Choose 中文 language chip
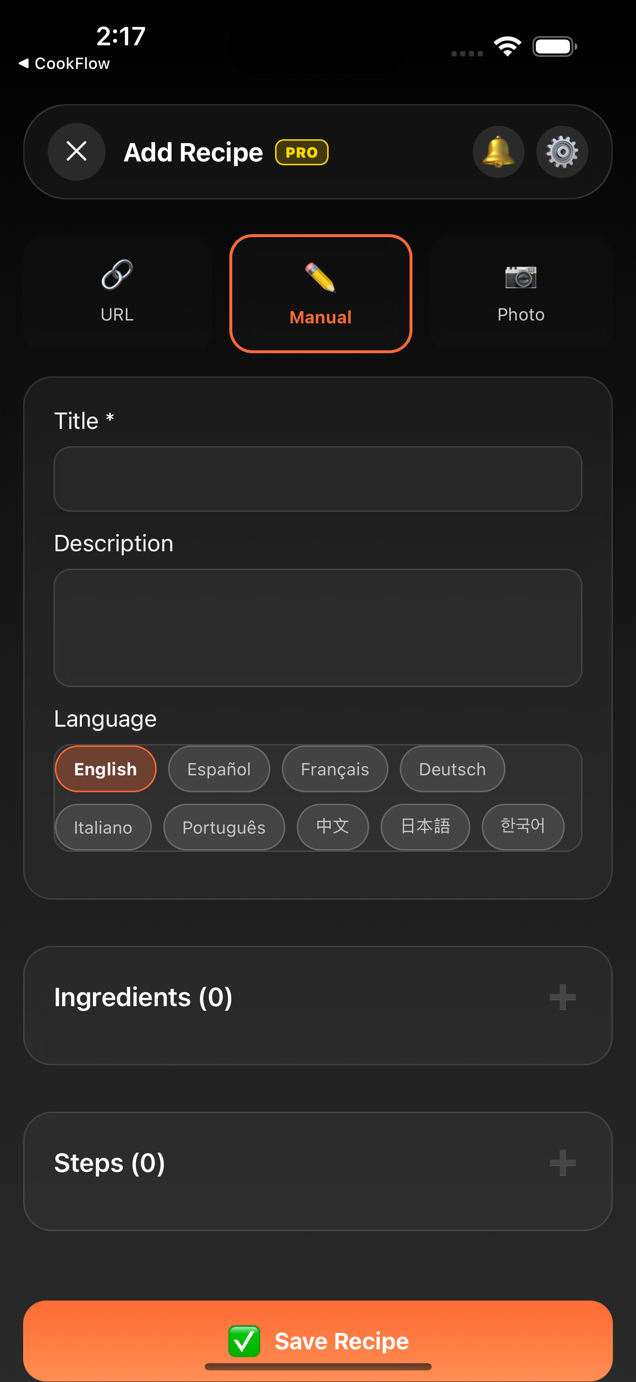 tap(333, 827)
